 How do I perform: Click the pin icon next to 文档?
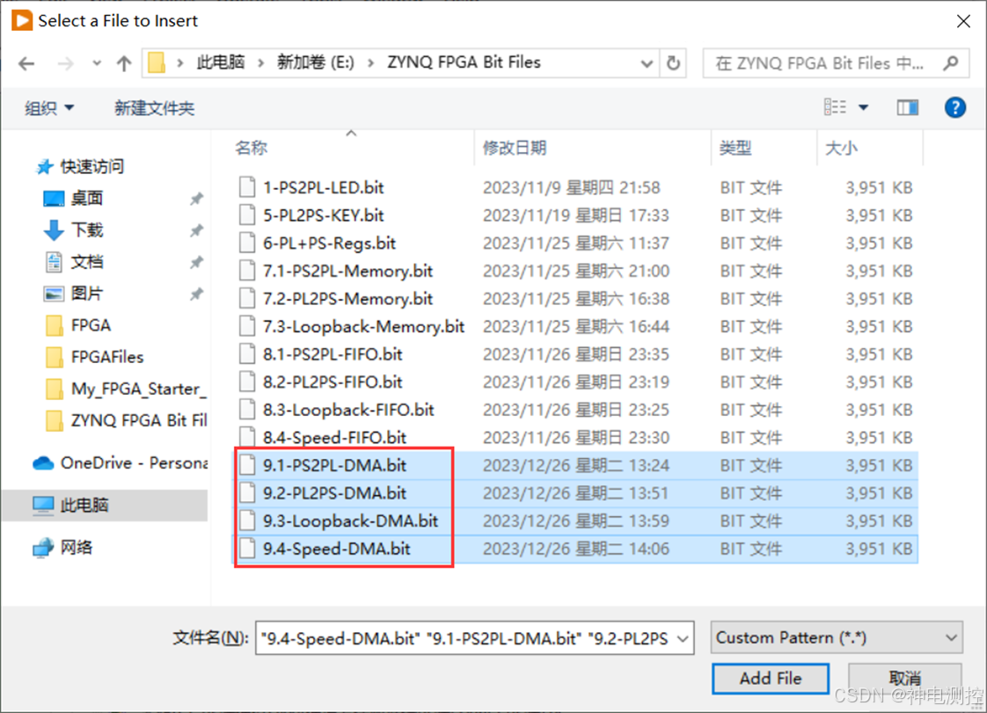pyautogui.click(x=196, y=262)
